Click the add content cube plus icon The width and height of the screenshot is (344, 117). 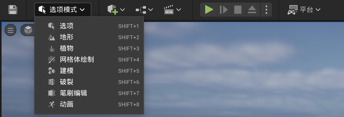tap(113, 10)
